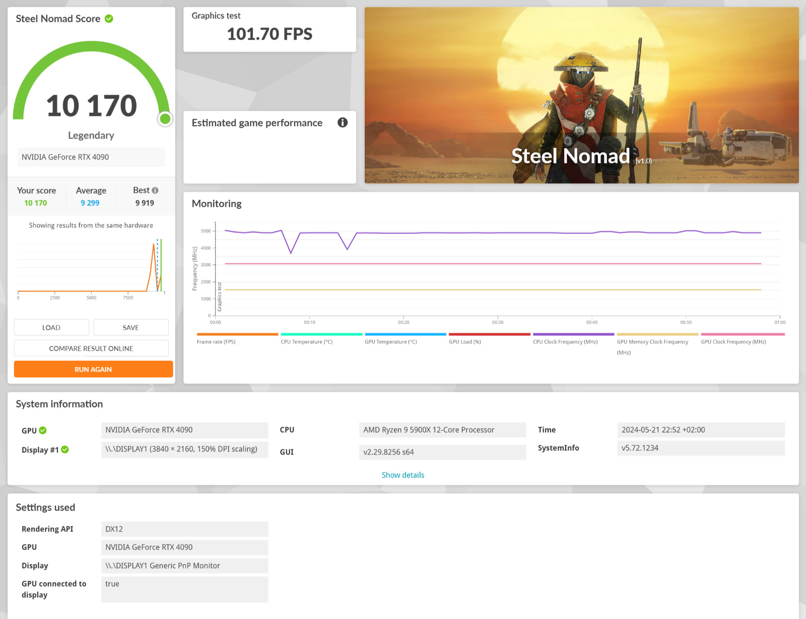Click the 10 170 score number
The image size is (806, 619).
[x=91, y=106]
